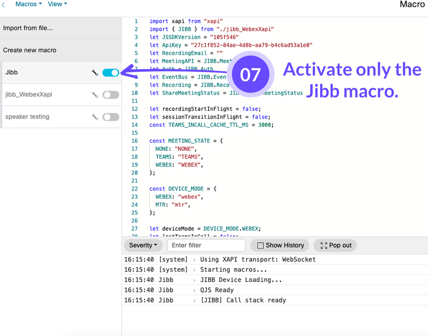Screen dimensions: 428x336
Task: Click the Pop out button
Action: tap(335, 245)
